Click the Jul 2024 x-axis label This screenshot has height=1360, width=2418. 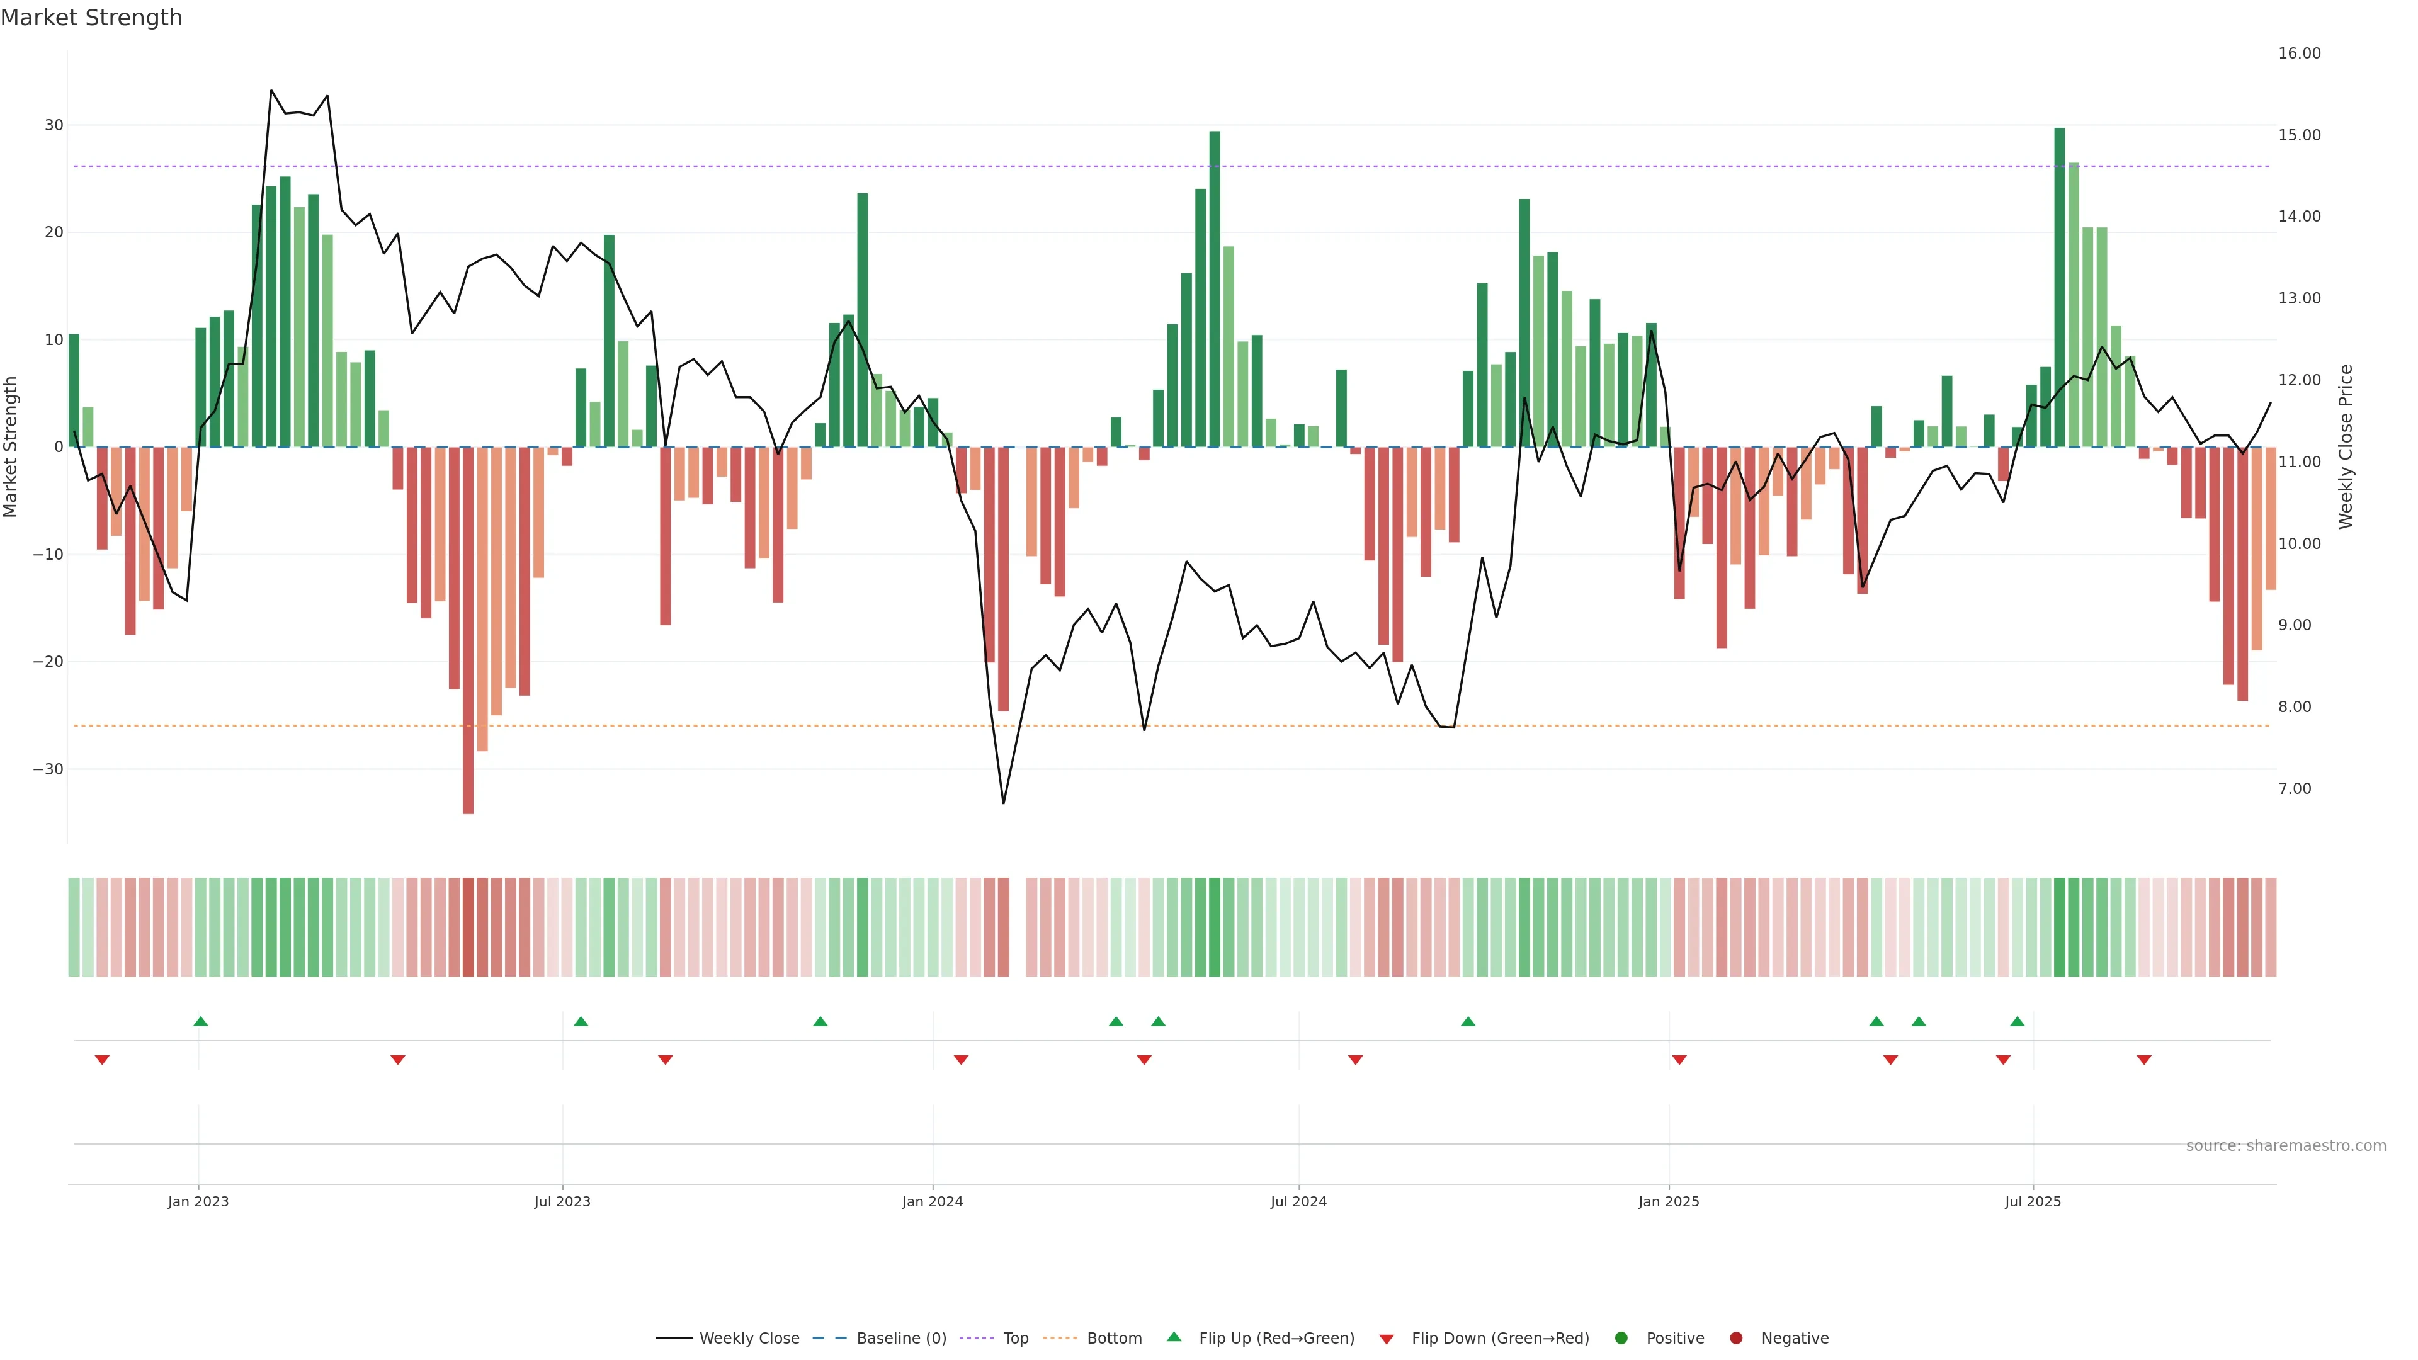[x=1298, y=1201]
